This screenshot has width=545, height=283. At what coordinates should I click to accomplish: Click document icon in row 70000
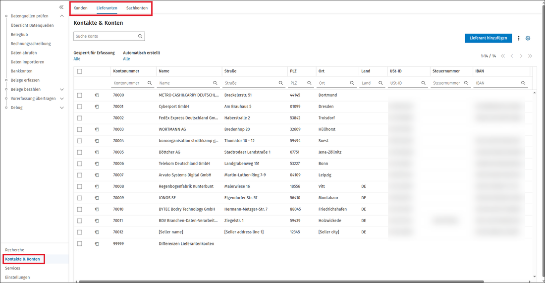point(97,95)
